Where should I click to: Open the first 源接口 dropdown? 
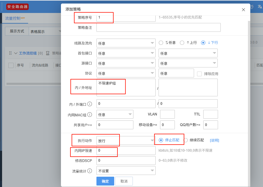click(126, 63)
